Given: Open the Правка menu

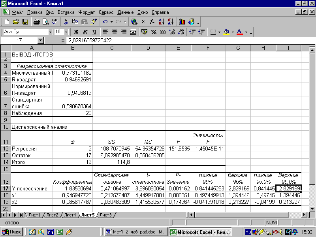Looking at the screenshot, I should [35, 12].
